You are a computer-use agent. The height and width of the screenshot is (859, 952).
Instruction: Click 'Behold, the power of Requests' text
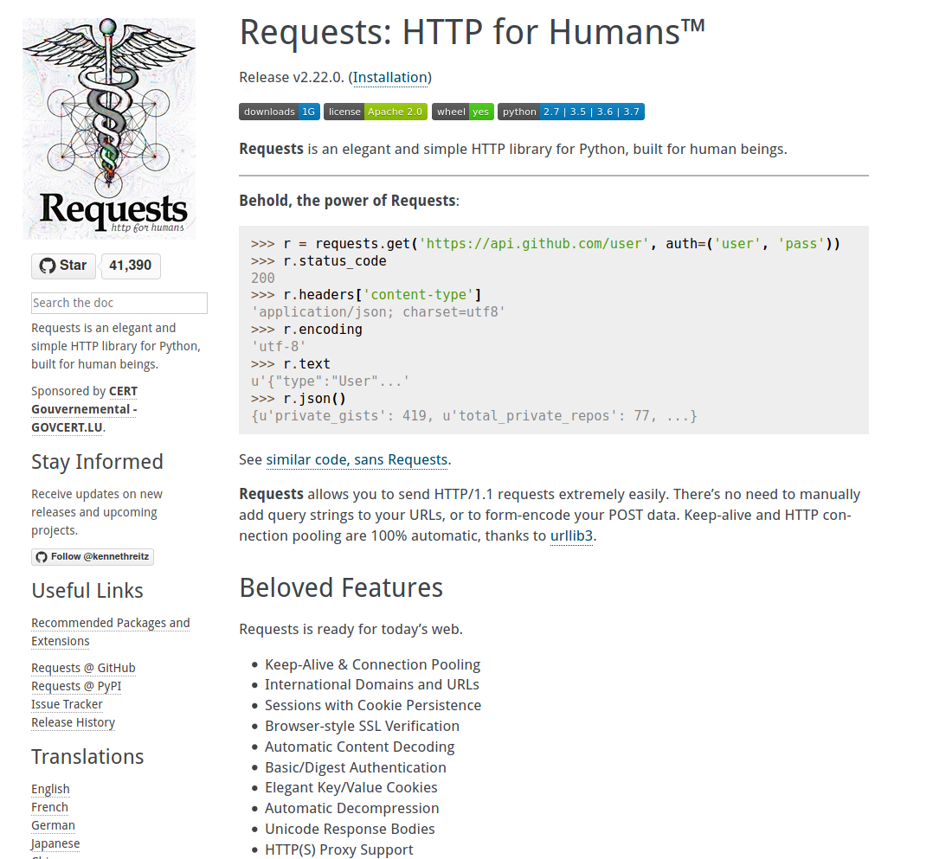click(x=349, y=201)
